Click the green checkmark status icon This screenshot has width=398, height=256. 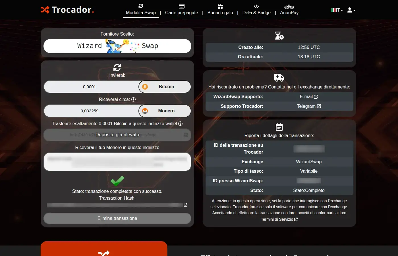[x=117, y=181]
